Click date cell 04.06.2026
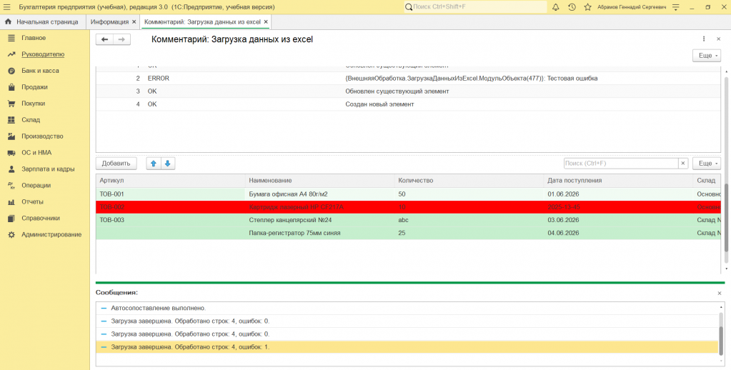Screen dimensions: 731x370 pyautogui.click(x=619, y=233)
